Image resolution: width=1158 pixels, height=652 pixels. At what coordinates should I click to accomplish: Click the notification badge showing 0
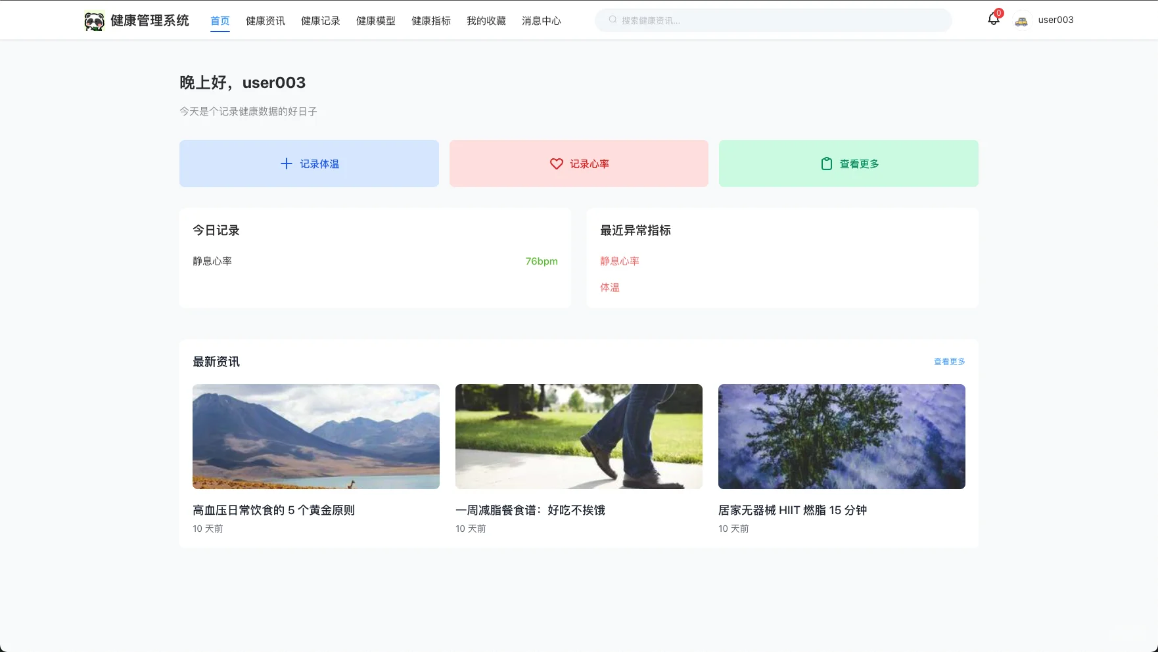[999, 12]
